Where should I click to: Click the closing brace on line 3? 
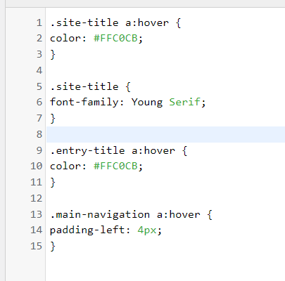[x=53, y=54]
